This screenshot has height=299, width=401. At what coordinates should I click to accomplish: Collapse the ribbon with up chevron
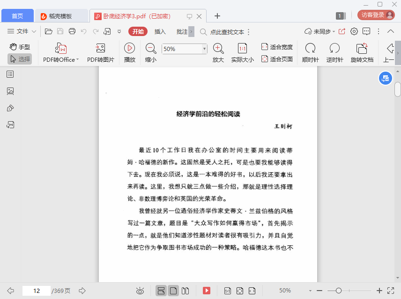coord(391,31)
